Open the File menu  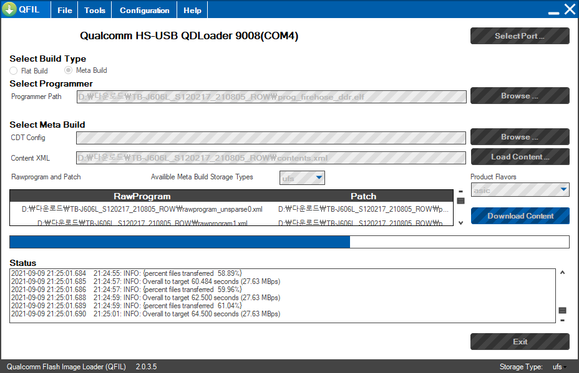(65, 11)
